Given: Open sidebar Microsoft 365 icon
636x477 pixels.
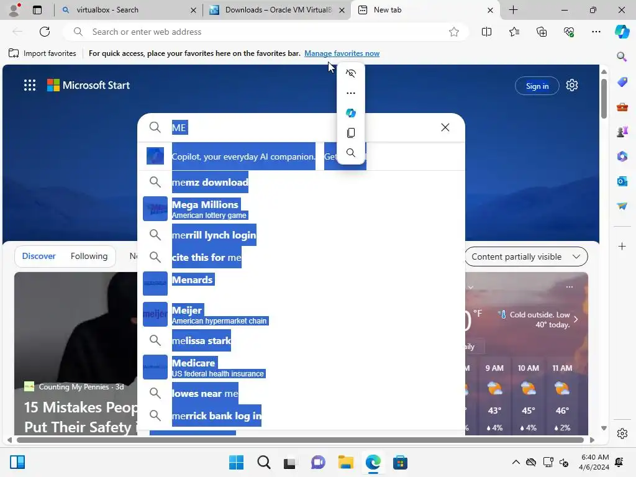Looking at the screenshot, I should (622, 156).
